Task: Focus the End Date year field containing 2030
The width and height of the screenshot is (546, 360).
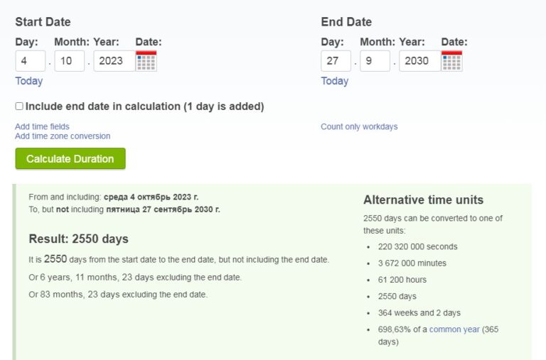Action: pyautogui.click(x=420, y=61)
